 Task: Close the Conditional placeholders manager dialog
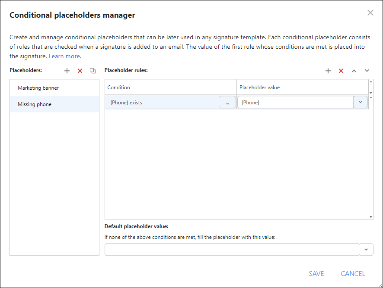coord(370,13)
